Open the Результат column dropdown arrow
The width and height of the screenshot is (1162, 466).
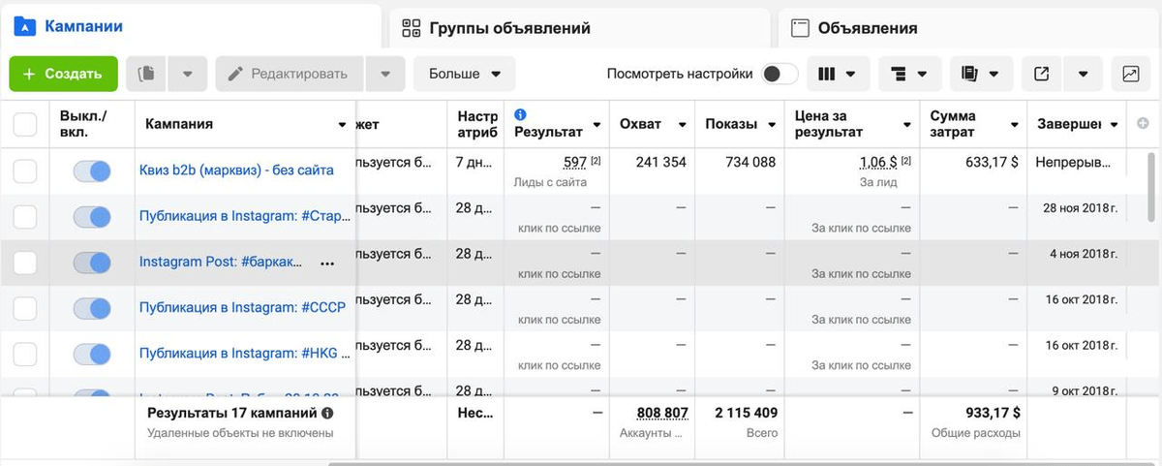(596, 125)
